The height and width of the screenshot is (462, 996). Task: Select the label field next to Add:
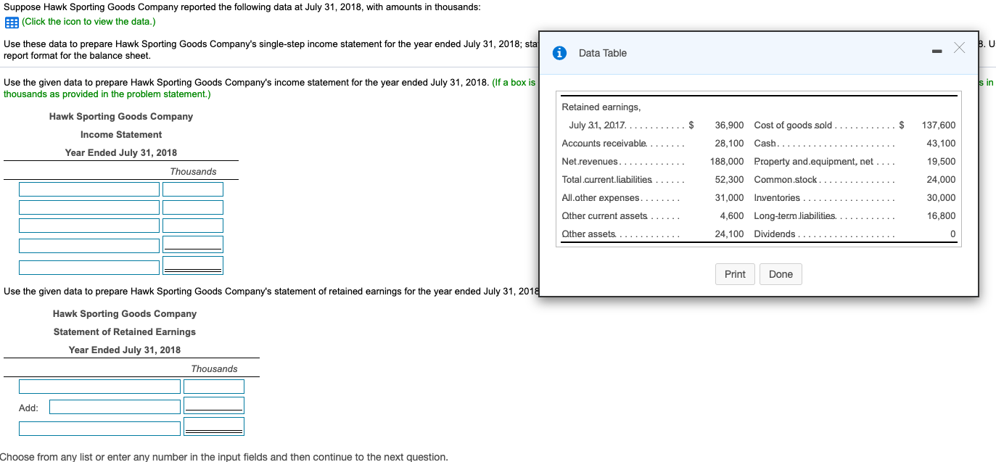[x=115, y=407]
